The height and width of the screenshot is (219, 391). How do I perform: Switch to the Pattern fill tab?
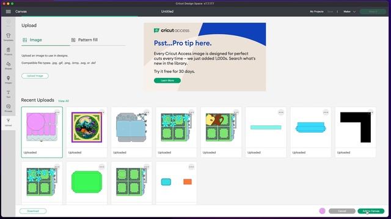click(x=85, y=40)
